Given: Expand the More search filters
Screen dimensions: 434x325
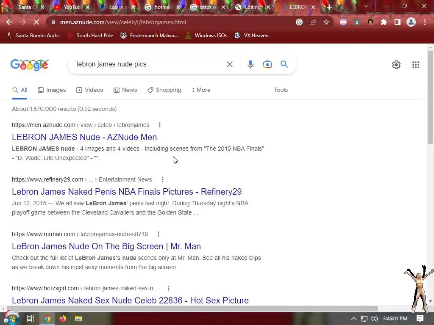Looking at the screenshot, I should tap(201, 90).
